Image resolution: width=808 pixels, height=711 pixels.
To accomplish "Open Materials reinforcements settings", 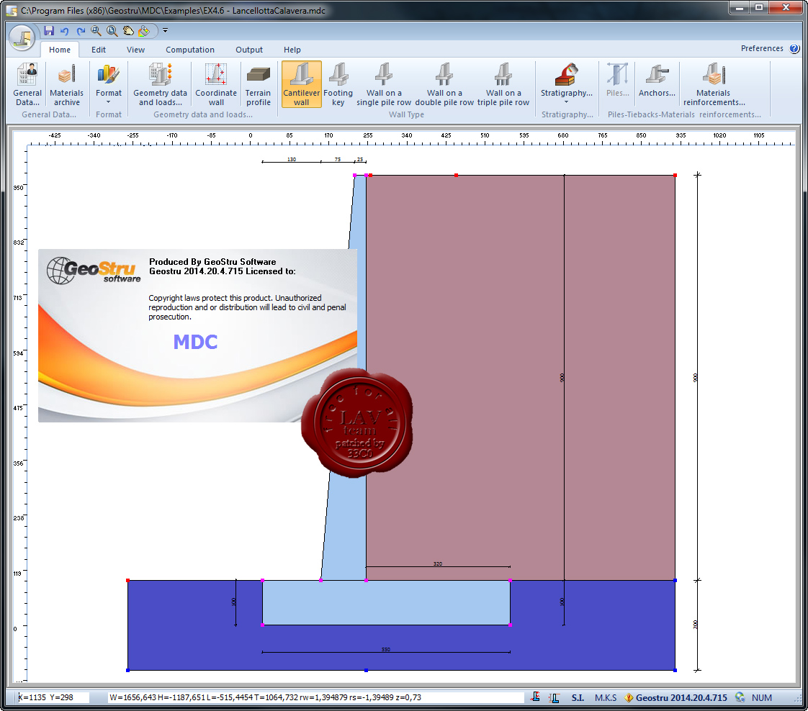I will click(x=714, y=84).
